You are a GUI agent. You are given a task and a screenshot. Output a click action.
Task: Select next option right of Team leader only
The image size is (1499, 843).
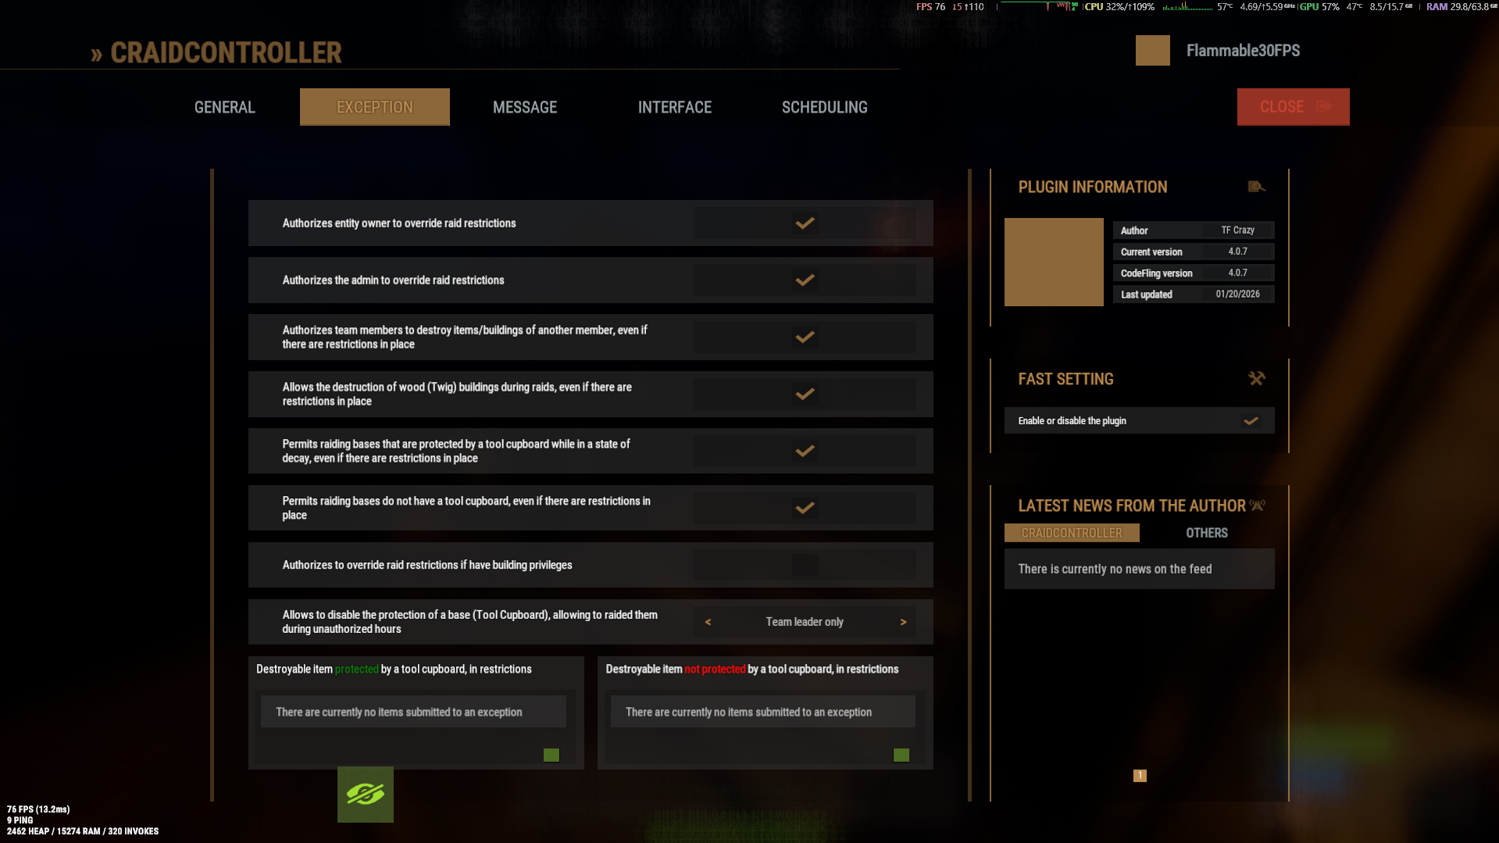pos(903,622)
